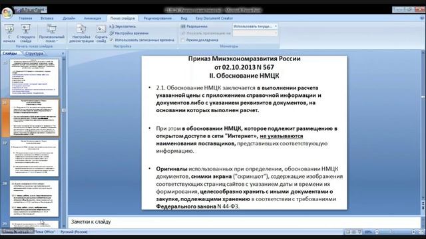
Task: Click underlined text 'не указываются'
Action: click(281, 136)
